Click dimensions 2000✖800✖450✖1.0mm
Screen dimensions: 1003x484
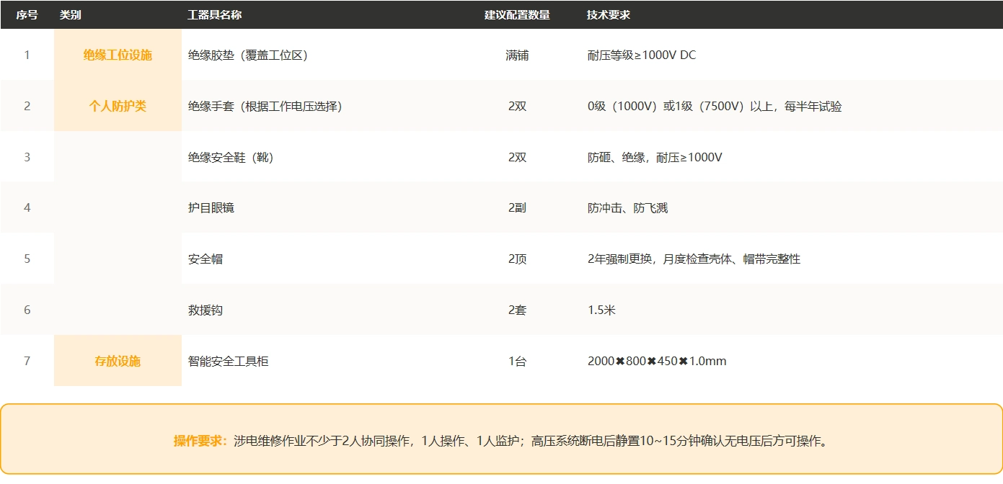(657, 361)
